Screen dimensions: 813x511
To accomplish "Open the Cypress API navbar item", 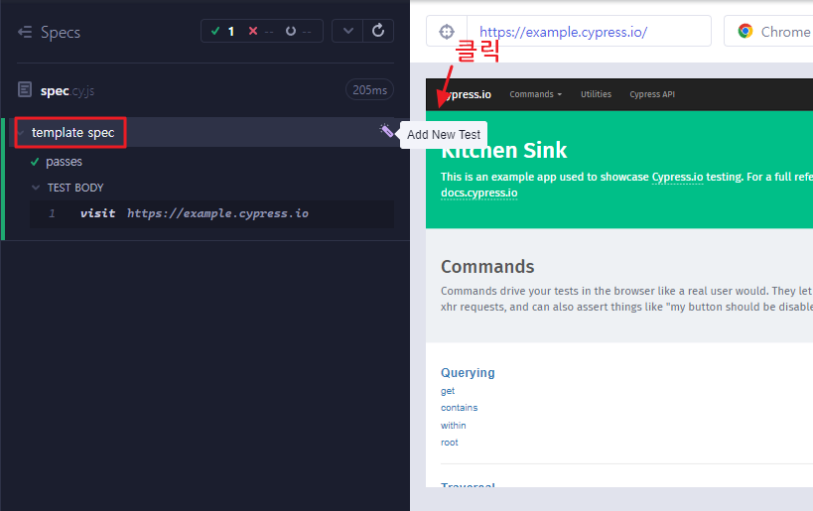I will click(x=652, y=94).
